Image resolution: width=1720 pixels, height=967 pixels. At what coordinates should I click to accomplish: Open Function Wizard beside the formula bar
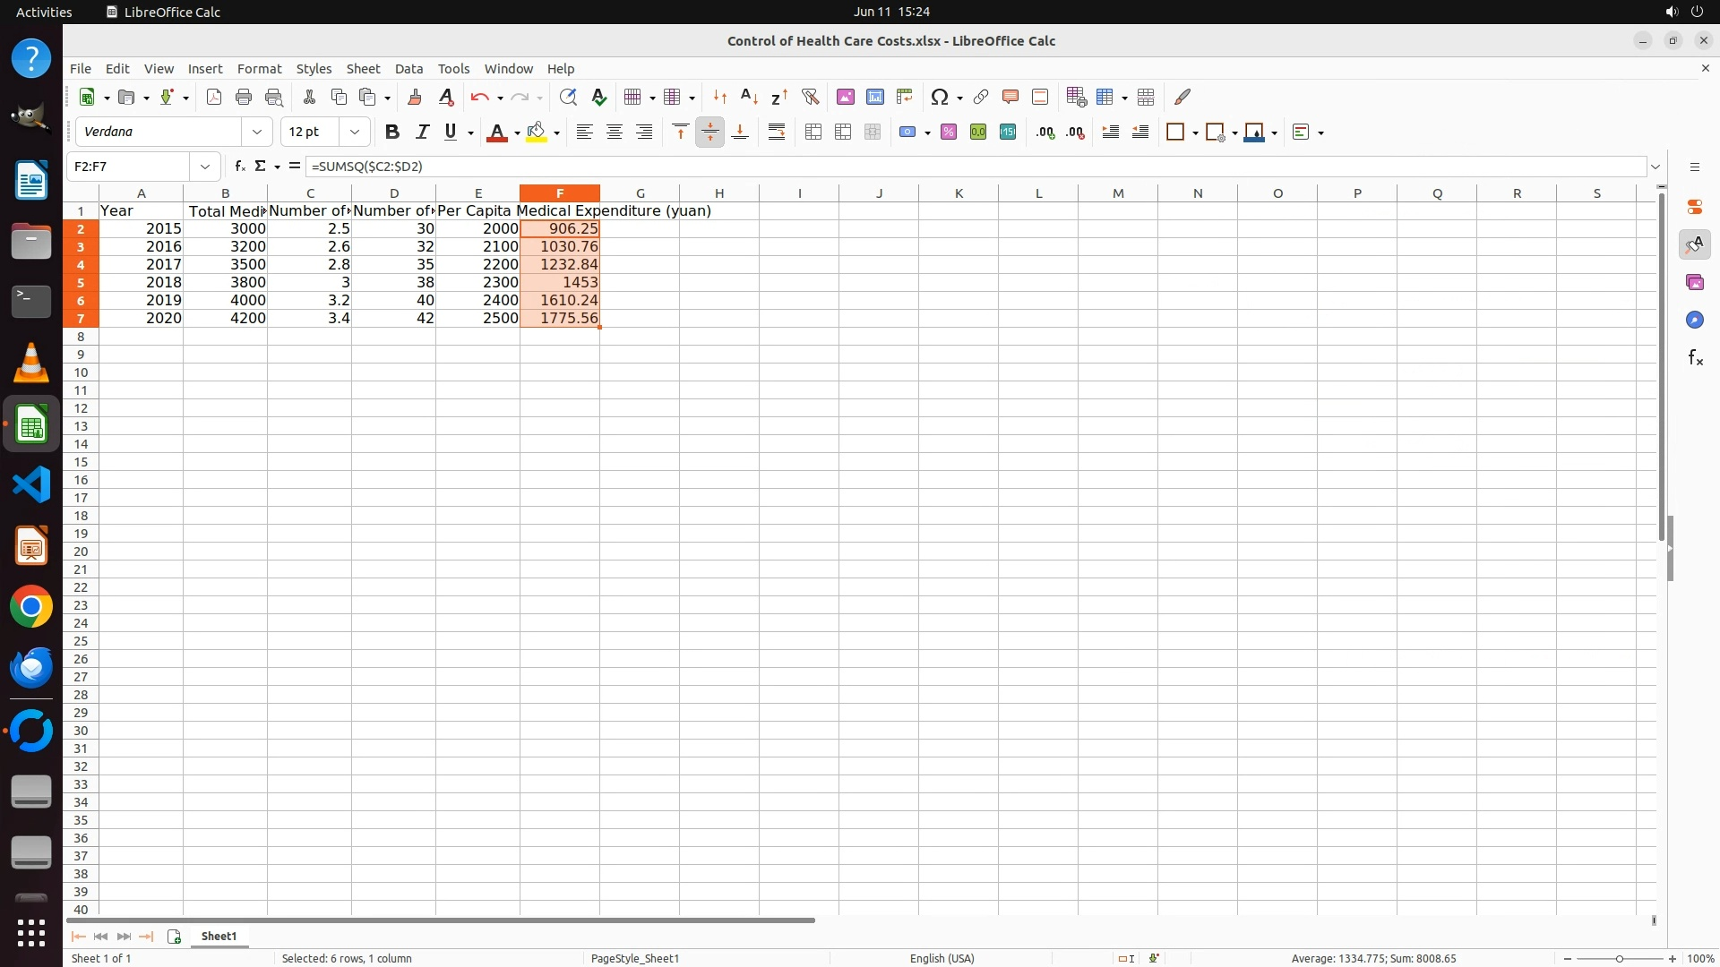[239, 166]
